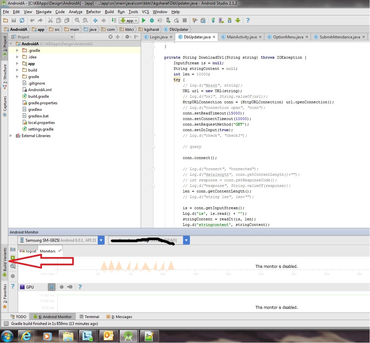Open the Refactor menu

click(x=93, y=12)
